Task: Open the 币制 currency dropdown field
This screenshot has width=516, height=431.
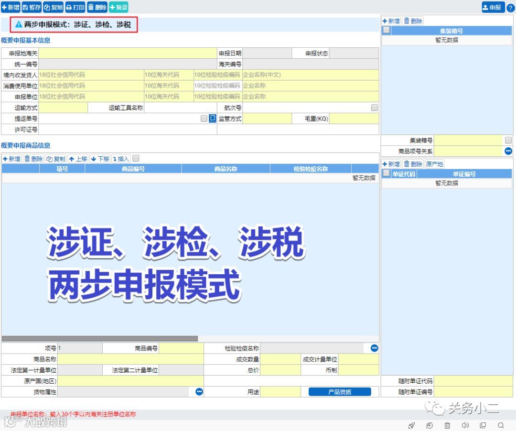Action: tap(358, 370)
